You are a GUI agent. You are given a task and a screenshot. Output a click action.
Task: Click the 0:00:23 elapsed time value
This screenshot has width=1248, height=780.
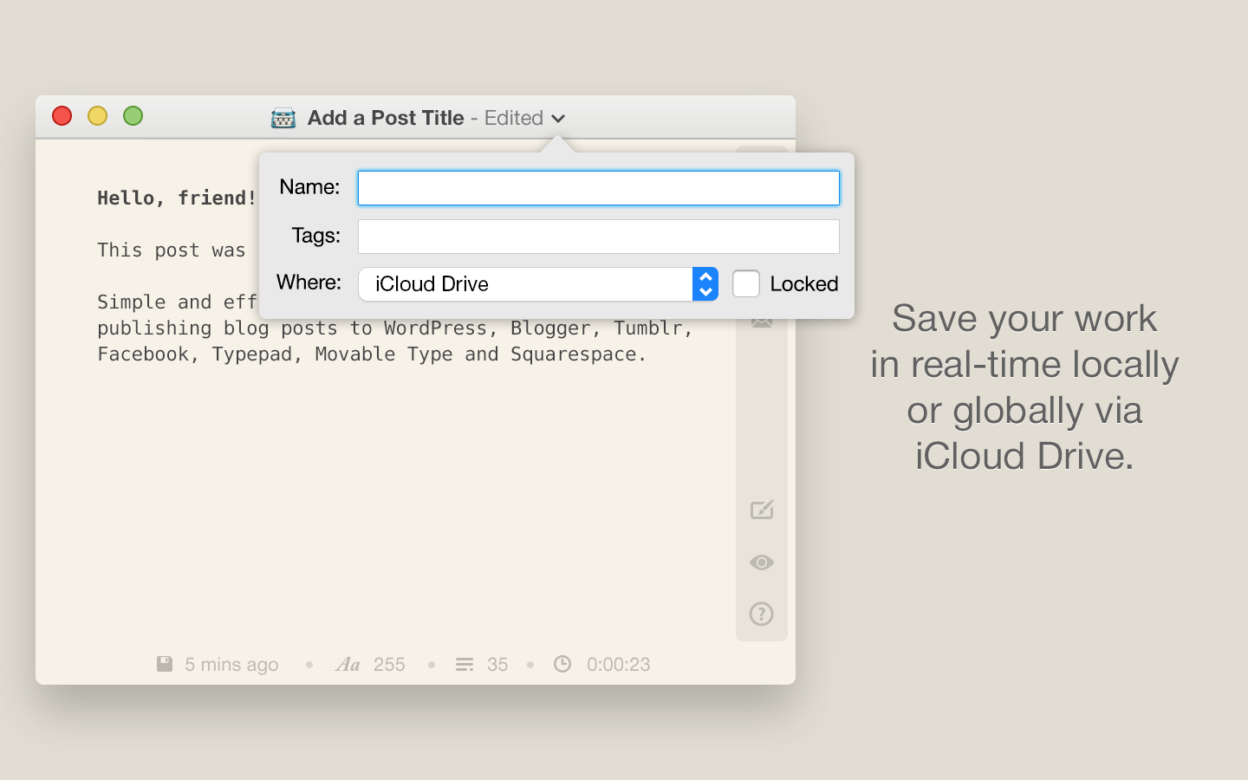coord(618,665)
